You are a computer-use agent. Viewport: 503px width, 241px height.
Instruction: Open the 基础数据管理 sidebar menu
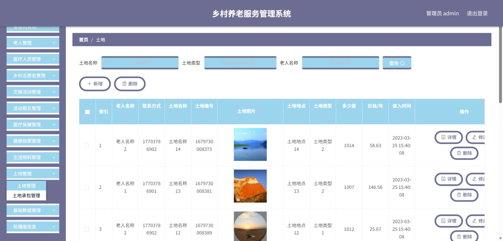pyautogui.click(x=33, y=210)
